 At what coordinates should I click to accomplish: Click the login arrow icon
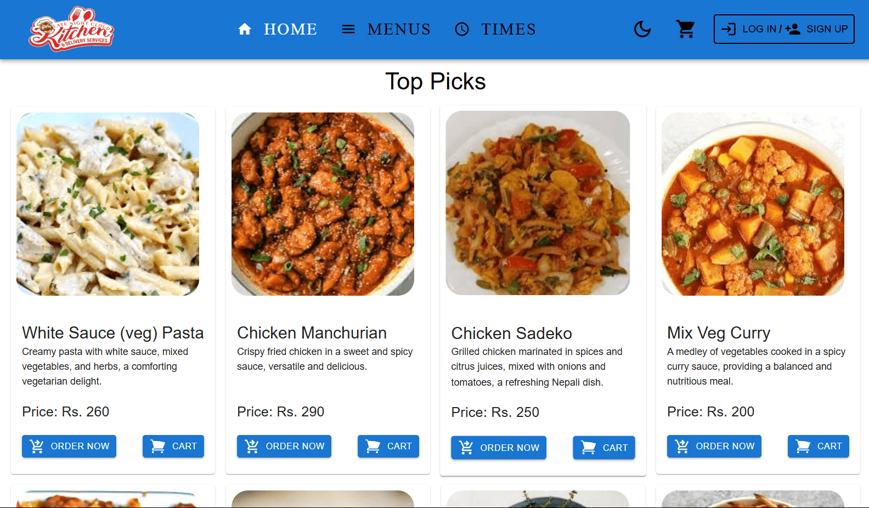(730, 29)
